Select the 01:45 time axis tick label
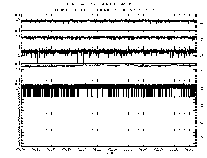The height and width of the screenshot is (158, 207). pyautogui.click(x=128, y=150)
